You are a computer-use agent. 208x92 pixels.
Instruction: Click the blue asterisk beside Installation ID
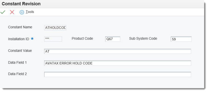pyautogui.click(x=32, y=39)
